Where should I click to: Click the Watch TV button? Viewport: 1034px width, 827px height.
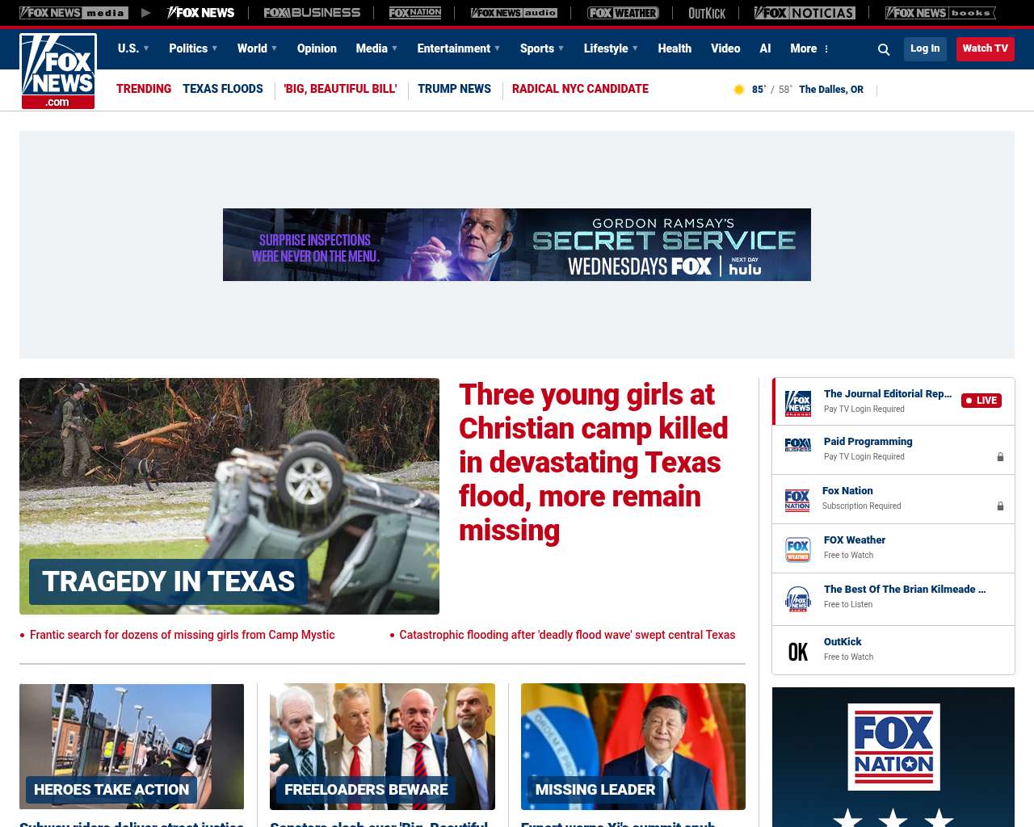pos(986,48)
